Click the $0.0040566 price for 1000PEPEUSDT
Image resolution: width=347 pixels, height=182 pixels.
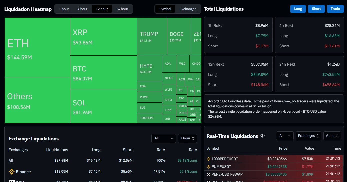click(277, 159)
